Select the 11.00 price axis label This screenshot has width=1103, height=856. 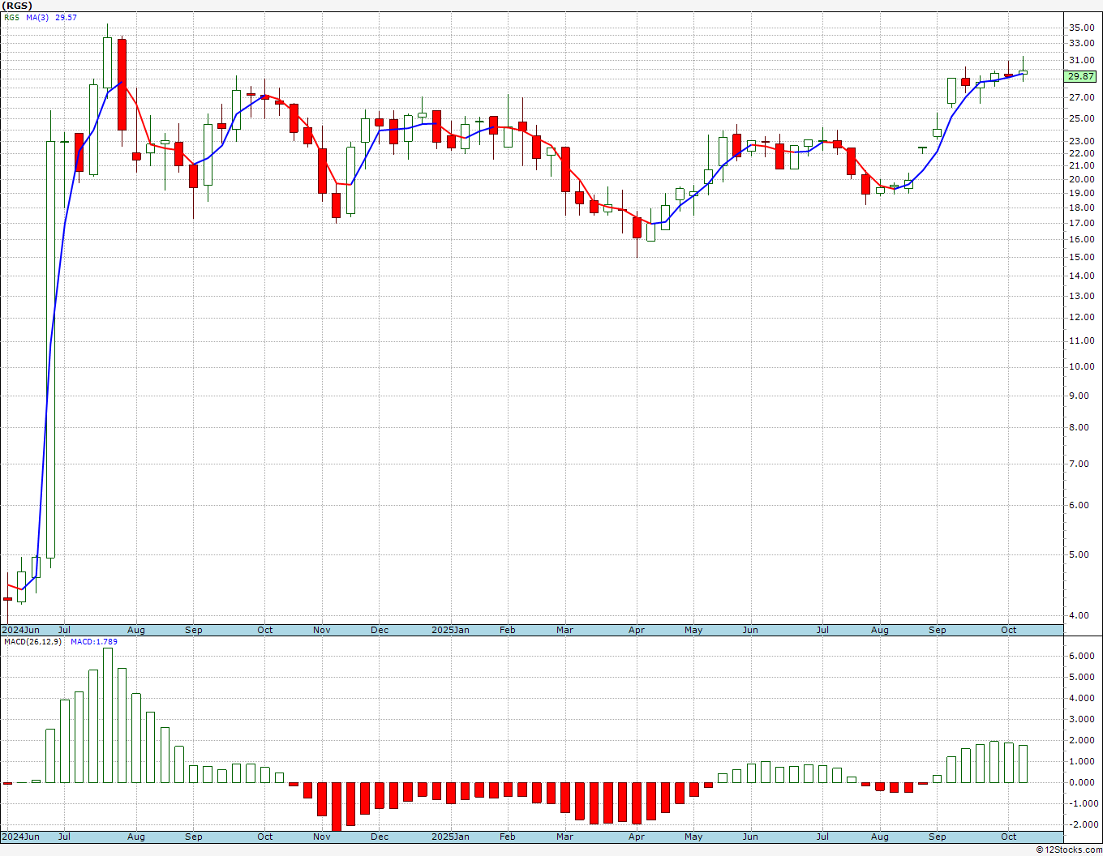click(x=1081, y=340)
